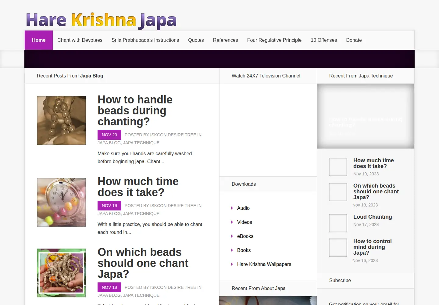Click thumbnail beside sidebar 'On which beads' post
The image size is (439, 305).
point(338,192)
